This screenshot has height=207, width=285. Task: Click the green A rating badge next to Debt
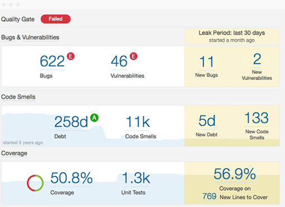(x=94, y=117)
